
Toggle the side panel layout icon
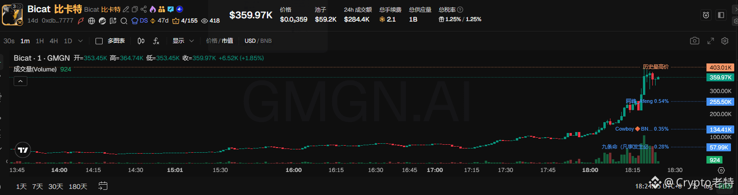coord(721,15)
